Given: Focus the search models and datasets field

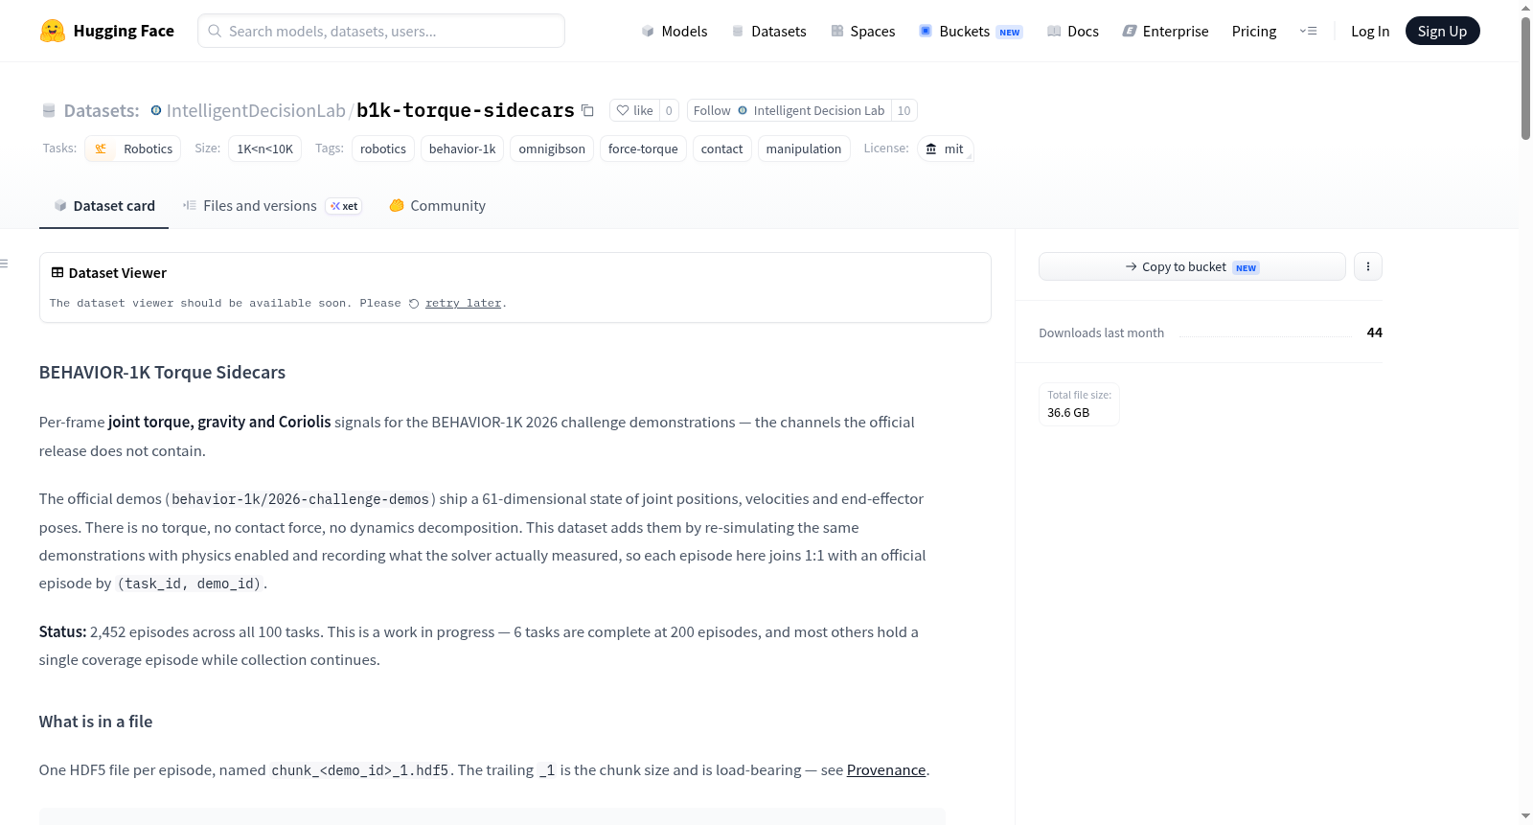Looking at the screenshot, I should [x=381, y=31].
